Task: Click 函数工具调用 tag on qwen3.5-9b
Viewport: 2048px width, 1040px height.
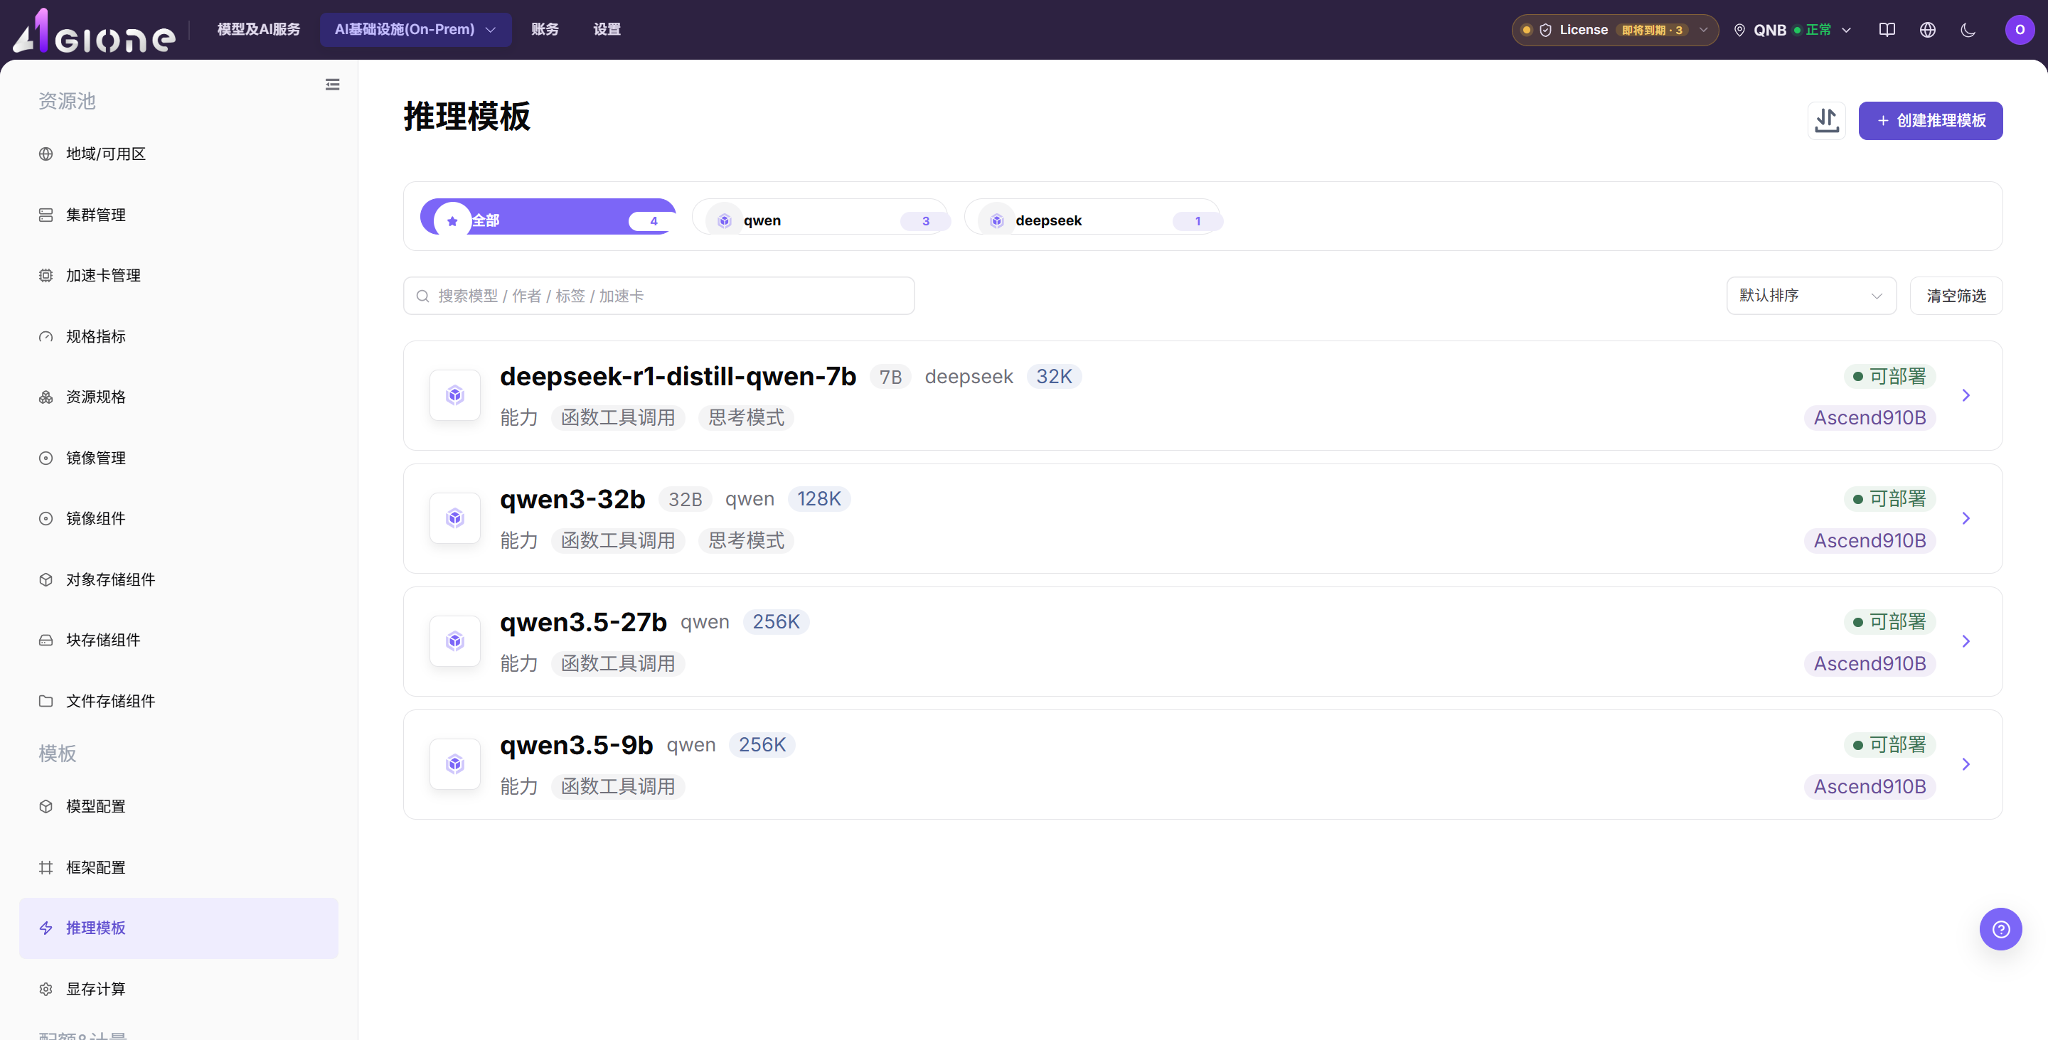Action: 618,786
